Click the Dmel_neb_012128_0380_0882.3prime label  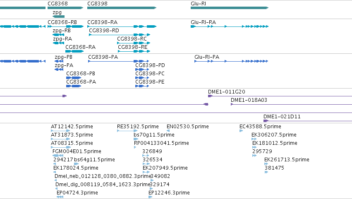[102, 176]
